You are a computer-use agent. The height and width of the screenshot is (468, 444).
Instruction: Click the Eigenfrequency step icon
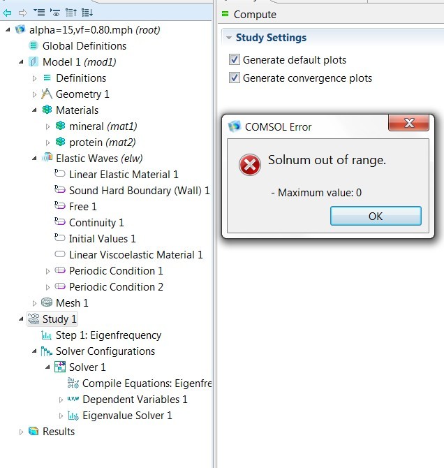tap(46, 335)
